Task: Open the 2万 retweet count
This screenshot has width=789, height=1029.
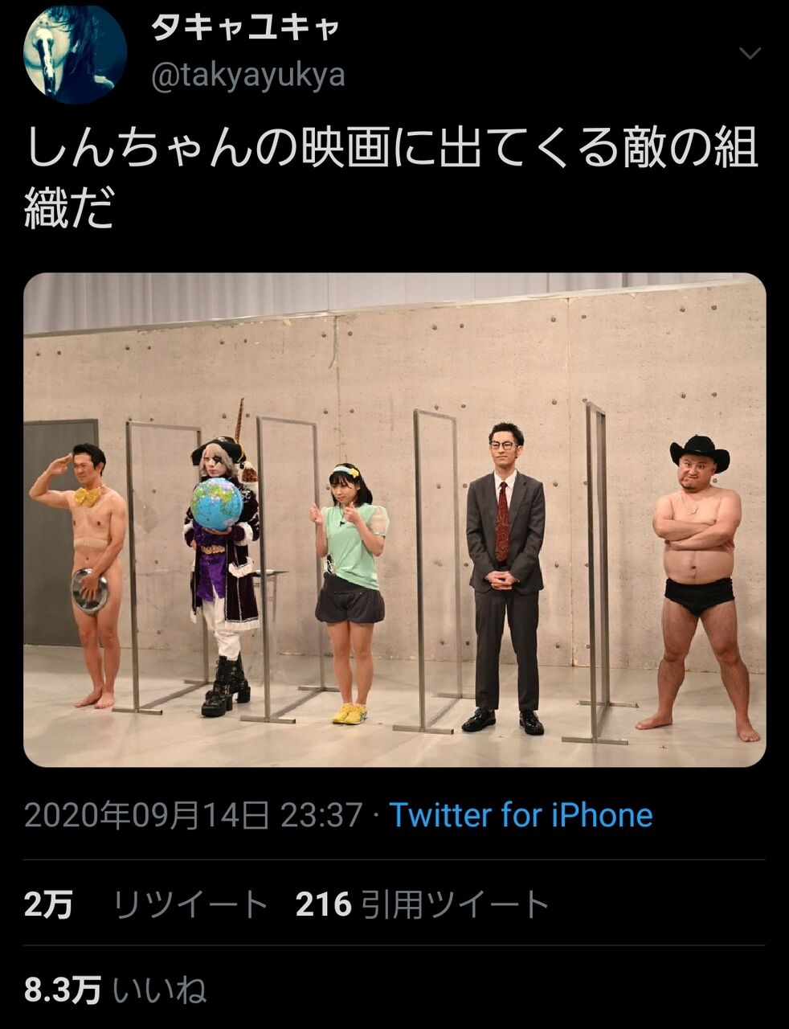Action: click(x=48, y=905)
